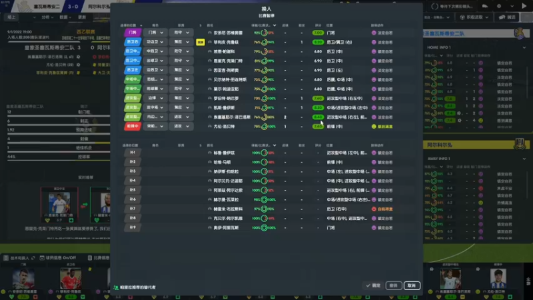533x300 pixels.
Task: Select purple goalkeeper position badge 门将
Action: 132,33
